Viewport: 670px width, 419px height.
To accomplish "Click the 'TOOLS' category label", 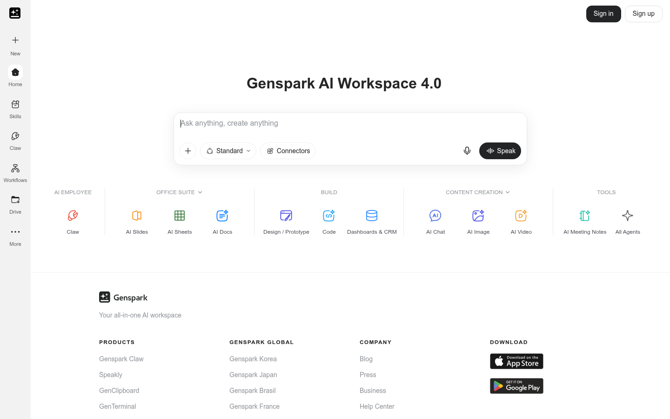I will coord(606,192).
